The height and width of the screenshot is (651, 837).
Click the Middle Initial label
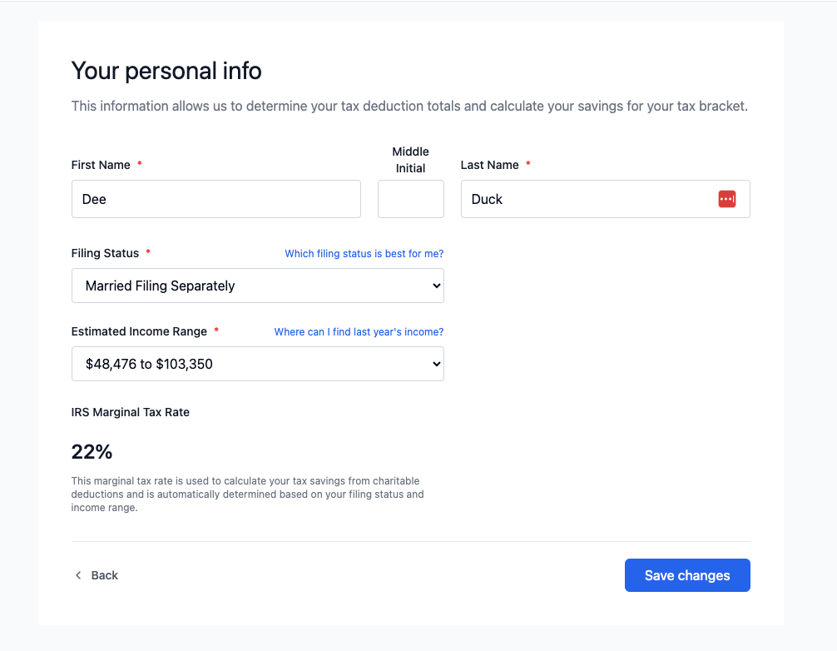tap(410, 160)
